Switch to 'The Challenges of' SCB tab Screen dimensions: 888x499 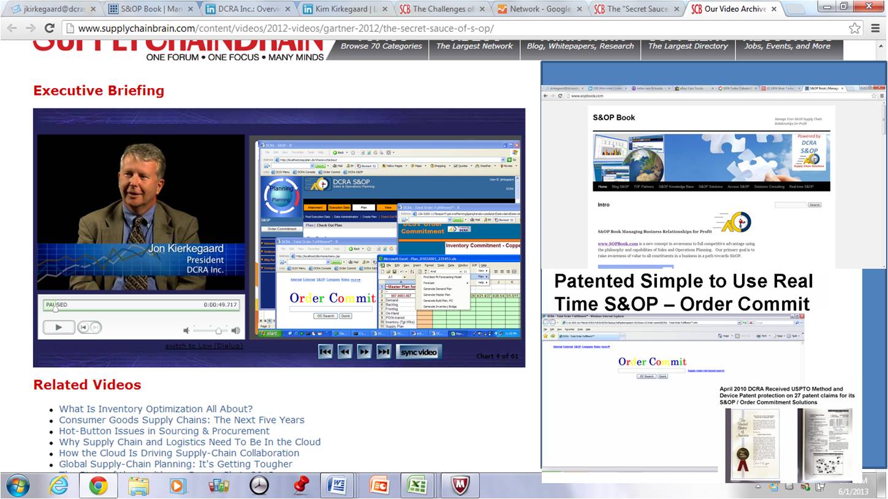(x=442, y=9)
